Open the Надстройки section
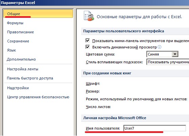 coord(18,88)
